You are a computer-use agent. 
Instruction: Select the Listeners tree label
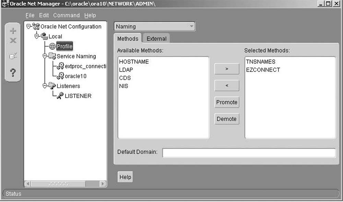[x=68, y=86]
